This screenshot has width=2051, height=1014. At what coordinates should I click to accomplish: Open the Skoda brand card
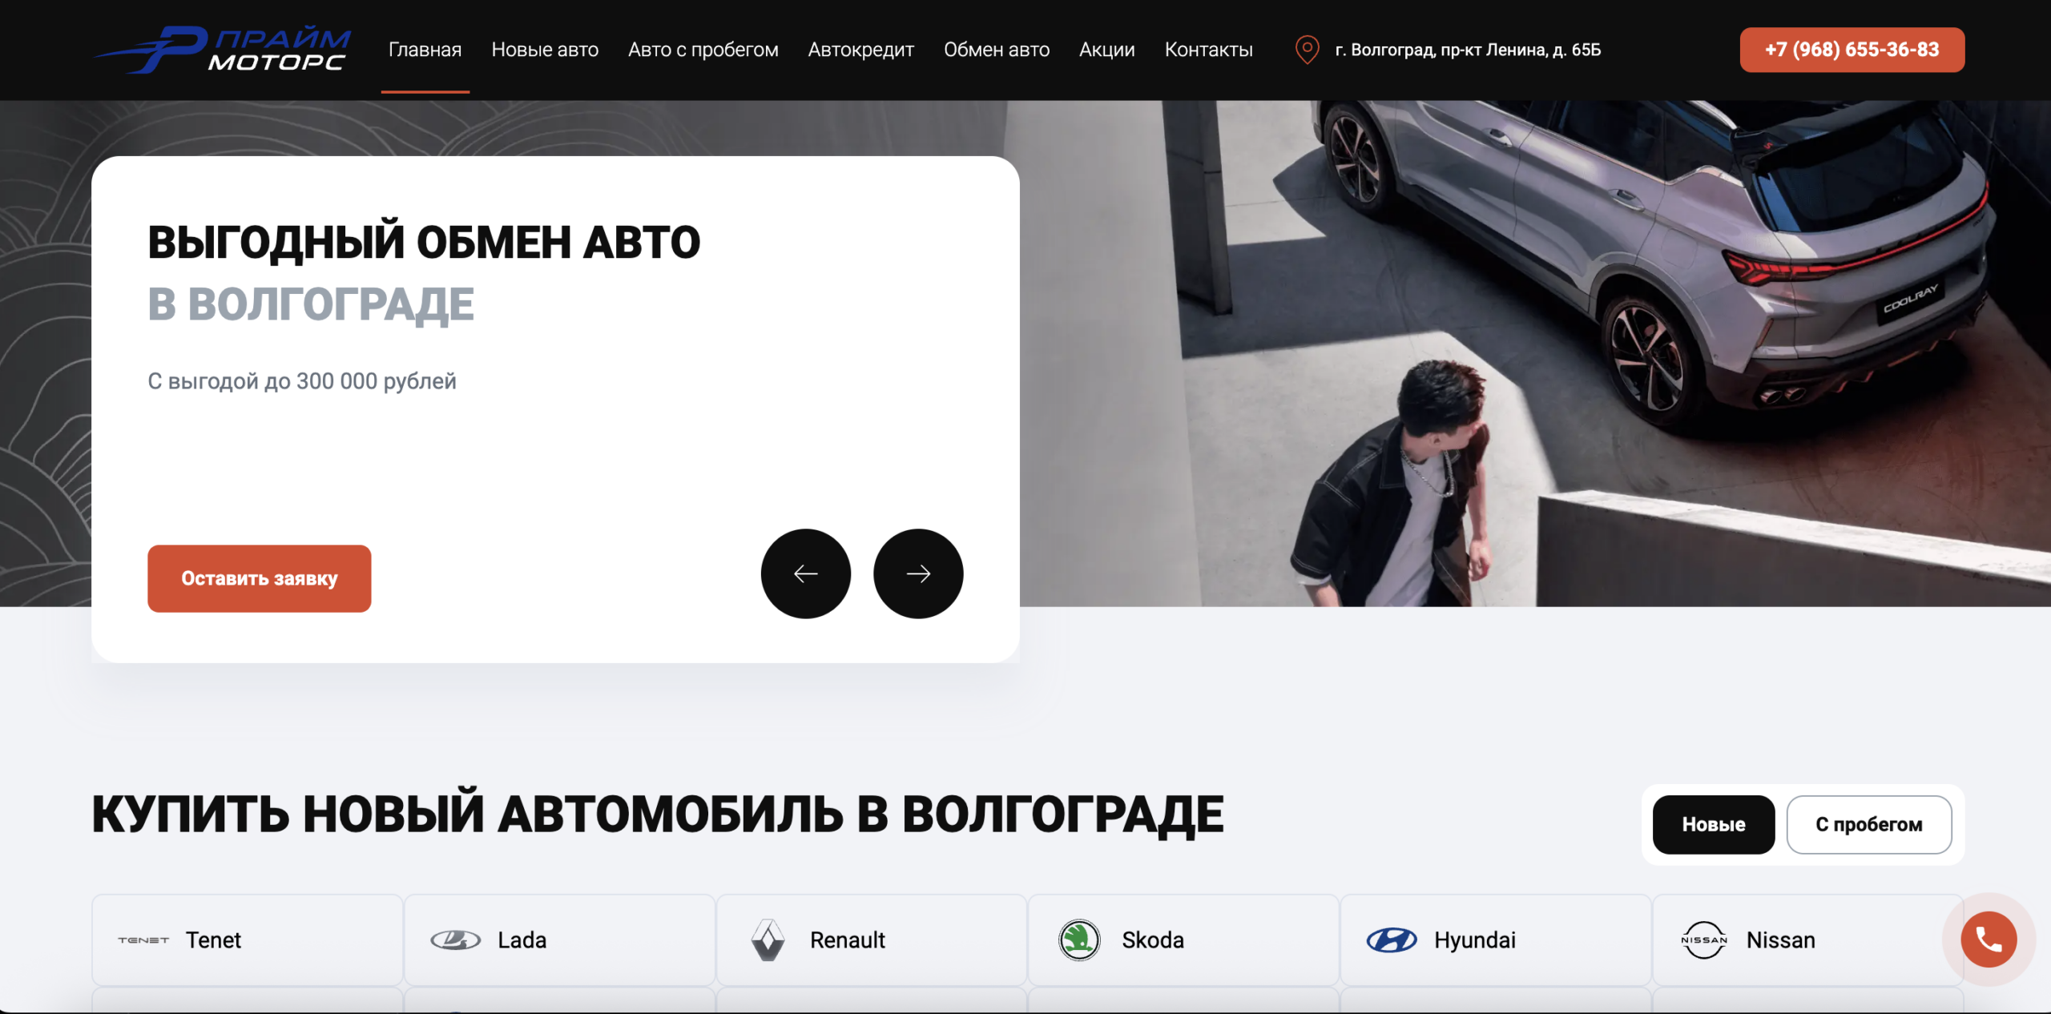(1183, 940)
